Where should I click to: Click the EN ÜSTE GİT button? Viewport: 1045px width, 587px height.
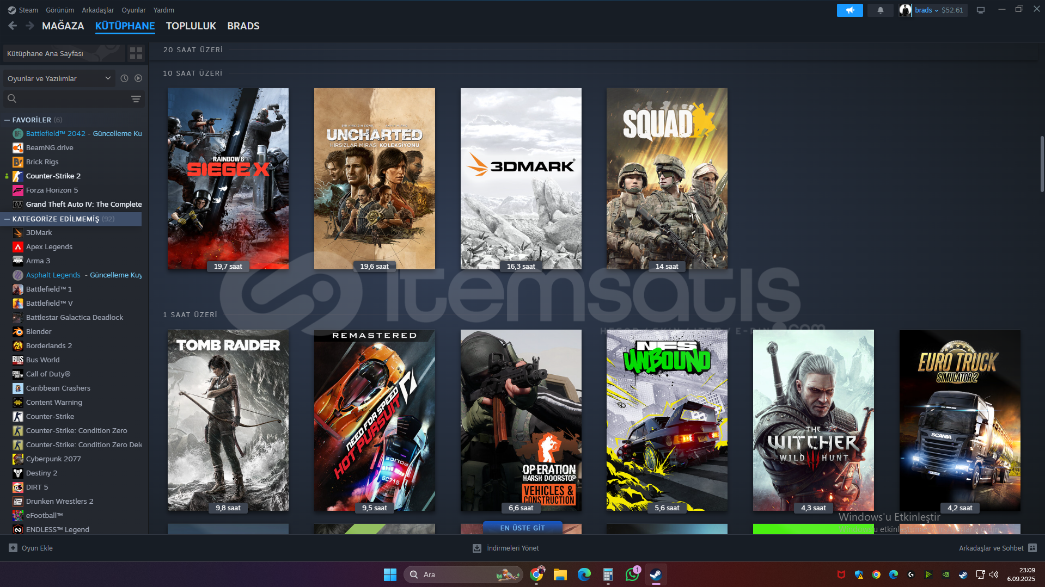point(522,528)
